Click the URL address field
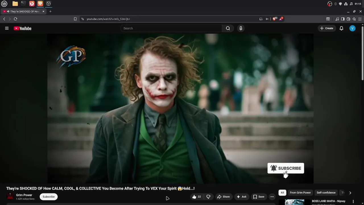The width and height of the screenshot is (364, 205). click(x=171, y=19)
